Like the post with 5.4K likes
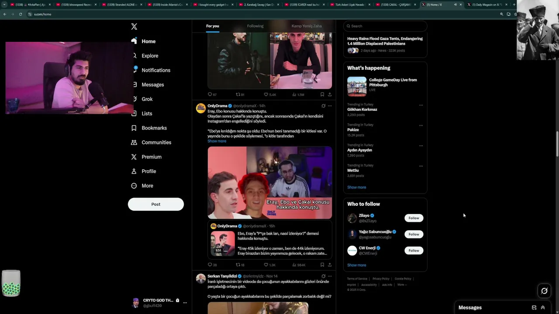Image resolution: width=559 pixels, height=314 pixels. pos(270,94)
